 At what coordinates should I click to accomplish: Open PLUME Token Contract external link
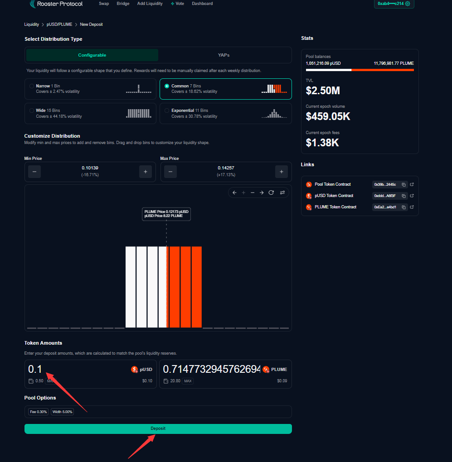click(412, 207)
